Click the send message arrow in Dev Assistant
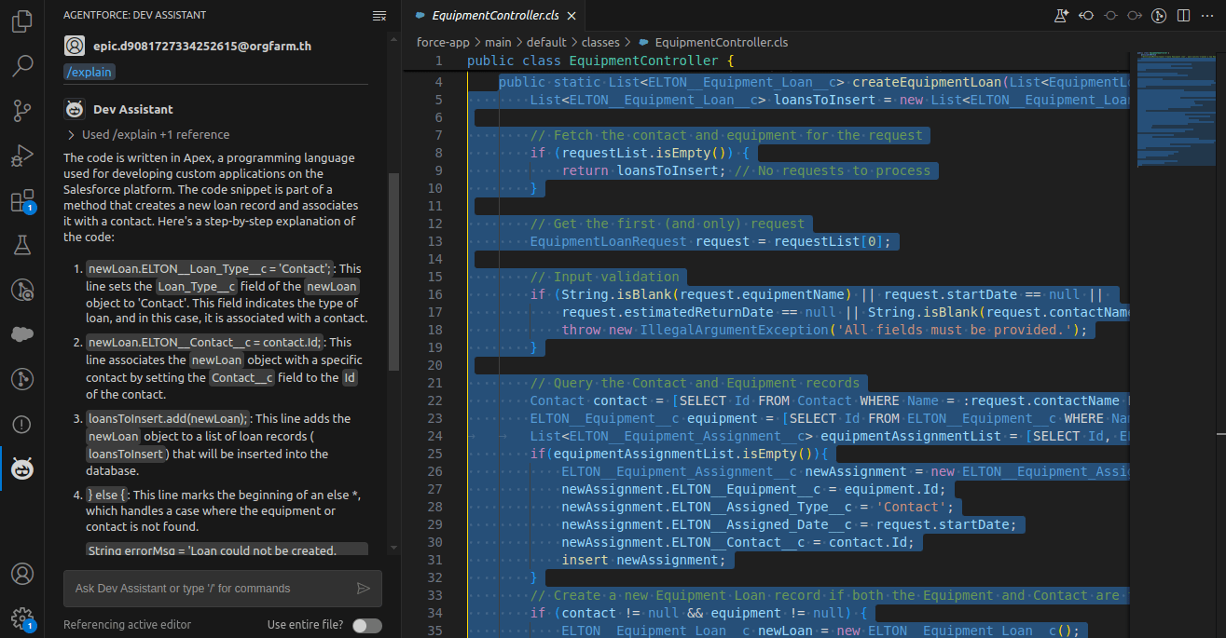1226x638 pixels. [365, 588]
